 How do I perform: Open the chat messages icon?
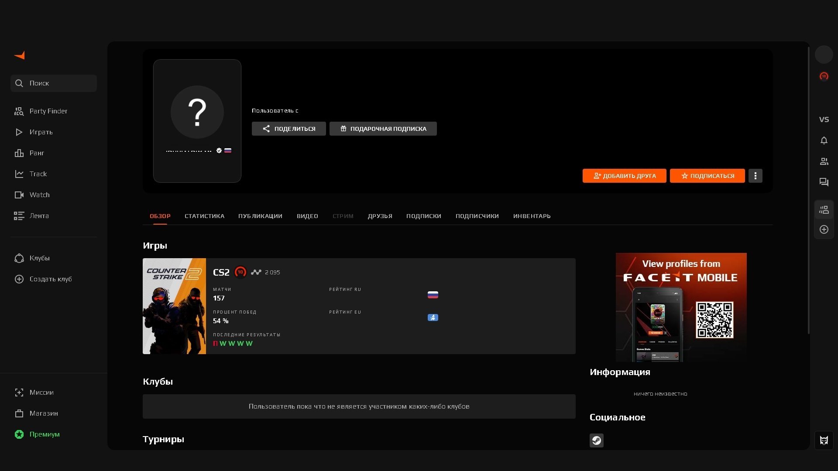[x=824, y=182]
